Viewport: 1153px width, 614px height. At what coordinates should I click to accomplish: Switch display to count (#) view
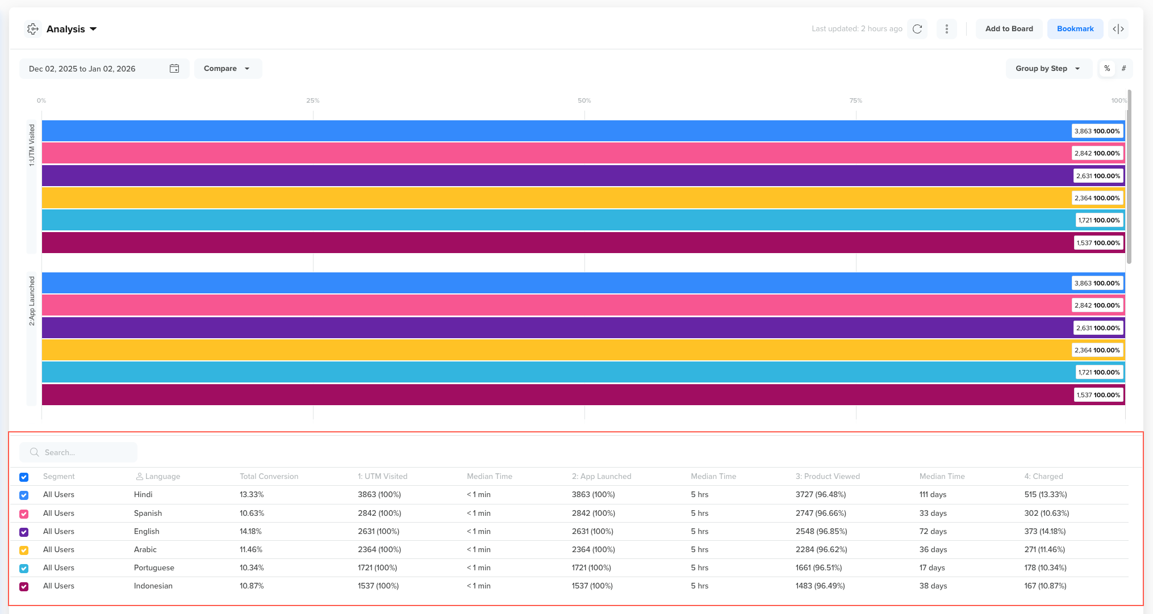[1123, 69]
